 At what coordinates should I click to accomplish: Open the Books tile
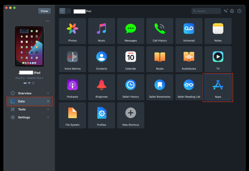click(x=160, y=59)
